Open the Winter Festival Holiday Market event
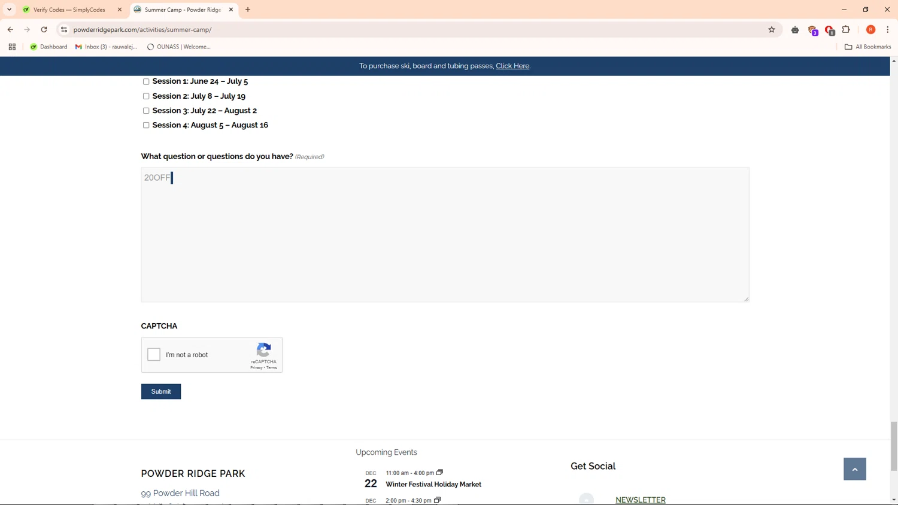The height and width of the screenshot is (505, 898). (433, 484)
